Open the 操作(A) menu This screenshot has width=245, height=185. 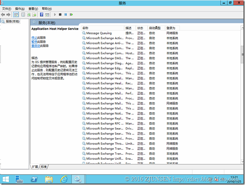20,9
